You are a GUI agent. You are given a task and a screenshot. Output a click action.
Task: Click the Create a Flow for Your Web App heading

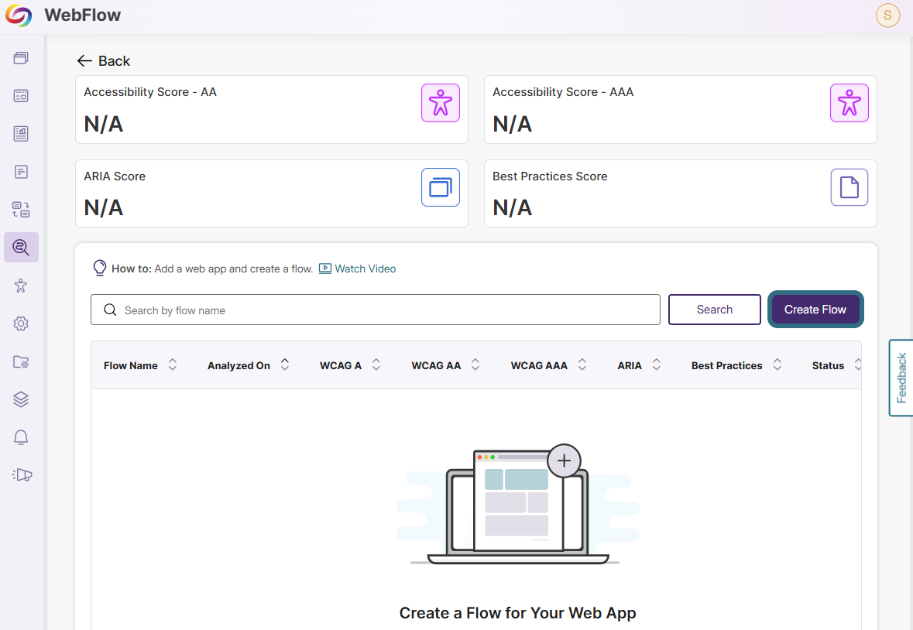click(x=517, y=613)
